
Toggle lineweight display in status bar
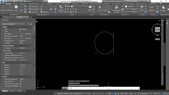click(110, 93)
